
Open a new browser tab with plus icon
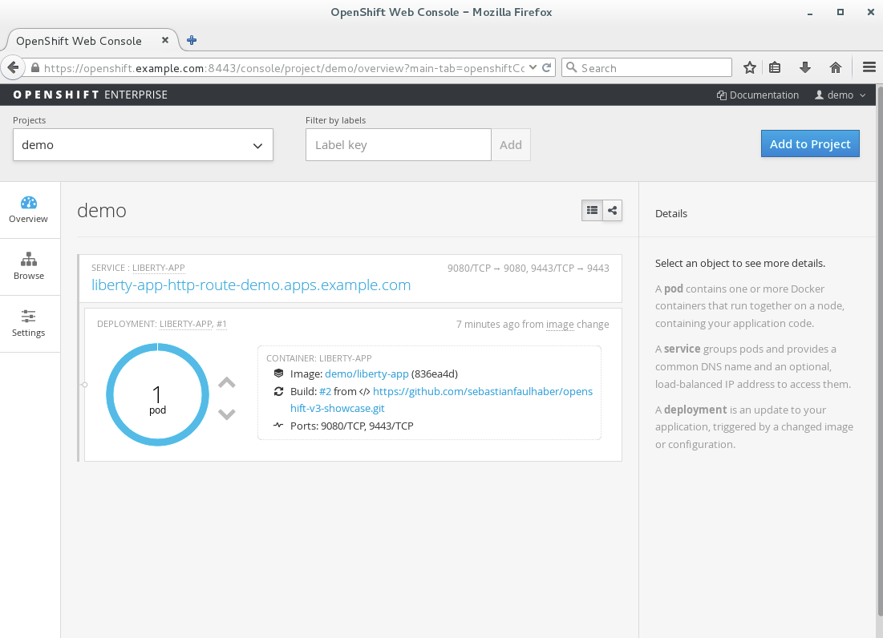point(192,40)
